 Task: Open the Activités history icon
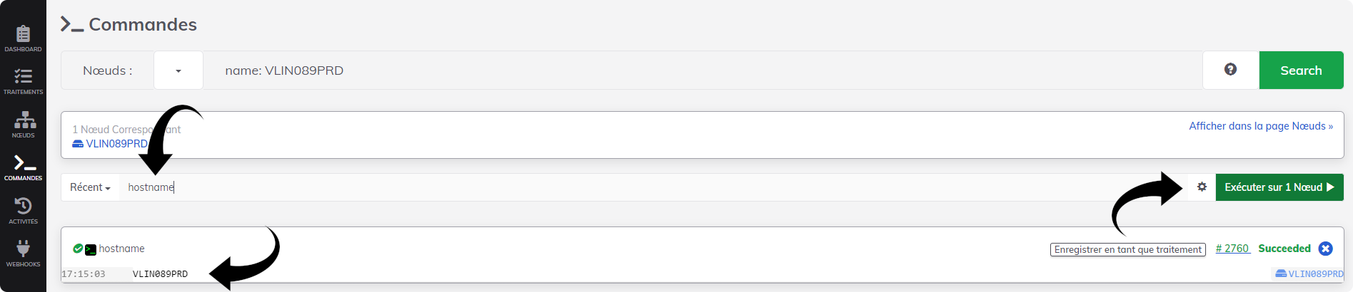pyautogui.click(x=23, y=211)
